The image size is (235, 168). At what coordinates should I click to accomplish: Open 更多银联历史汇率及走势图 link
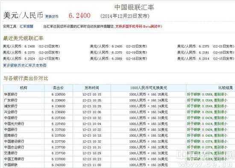pyautogui.click(x=25, y=65)
